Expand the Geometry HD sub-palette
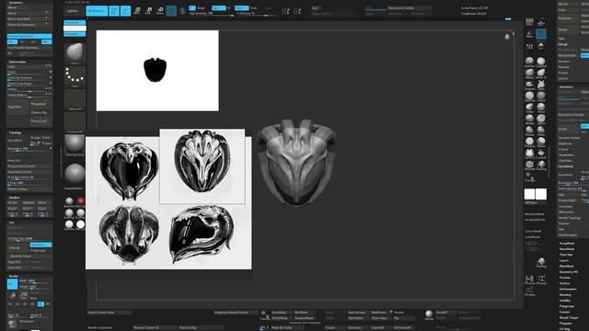Screen dimensions: 589x331 point(569,272)
